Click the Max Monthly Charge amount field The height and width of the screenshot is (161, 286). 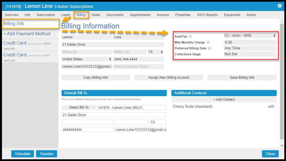click(x=250, y=42)
